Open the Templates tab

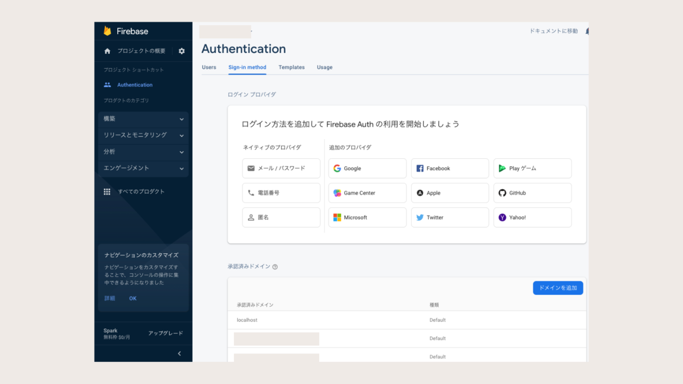(x=291, y=67)
